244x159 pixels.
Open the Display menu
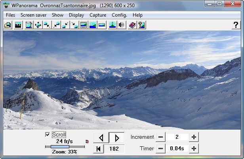(76, 15)
